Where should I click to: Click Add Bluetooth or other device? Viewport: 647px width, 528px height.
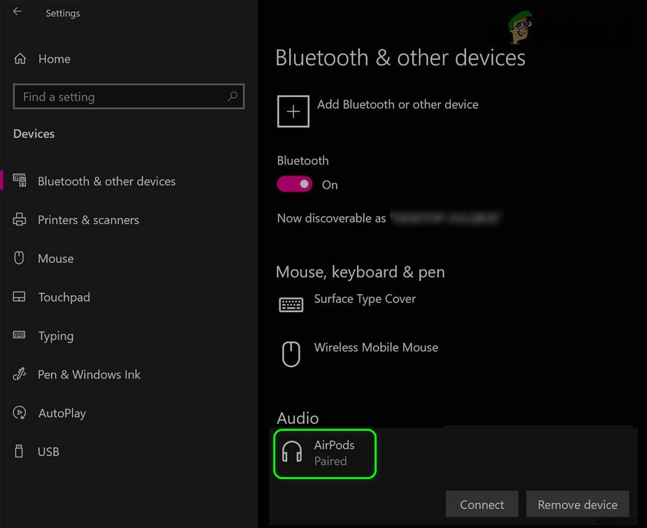[398, 104]
